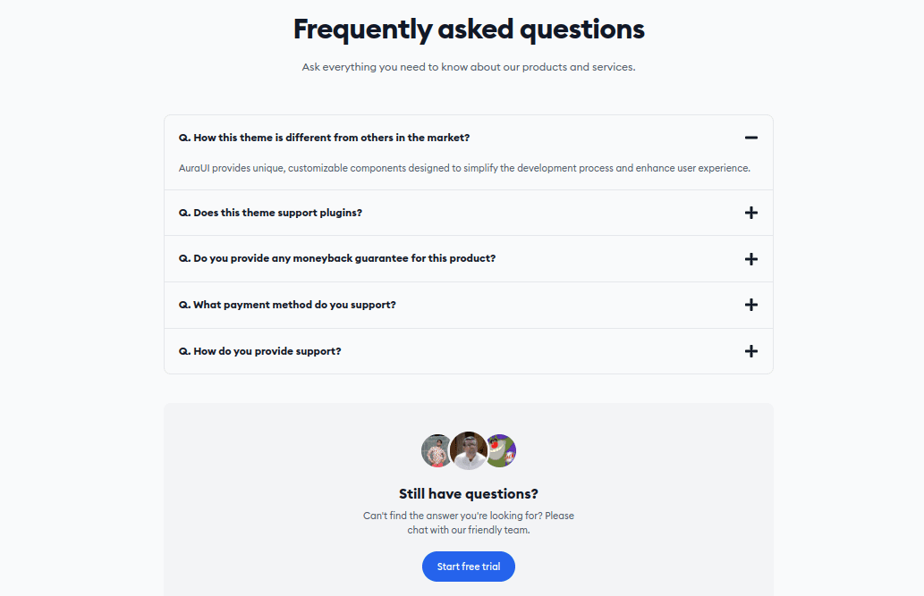Click the center team member avatar
The image size is (924, 596).
[x=469, y=450]
